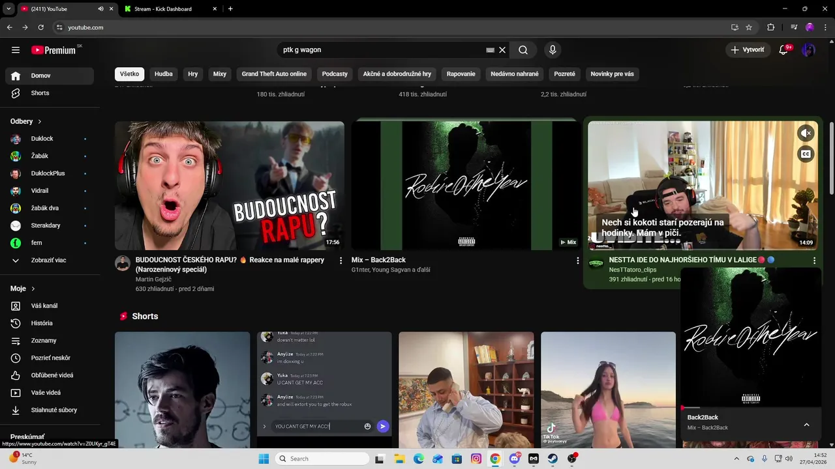Viewport: 835px width, 469px height.
Task: Click the search magnifier button
Action: [523, 50]
